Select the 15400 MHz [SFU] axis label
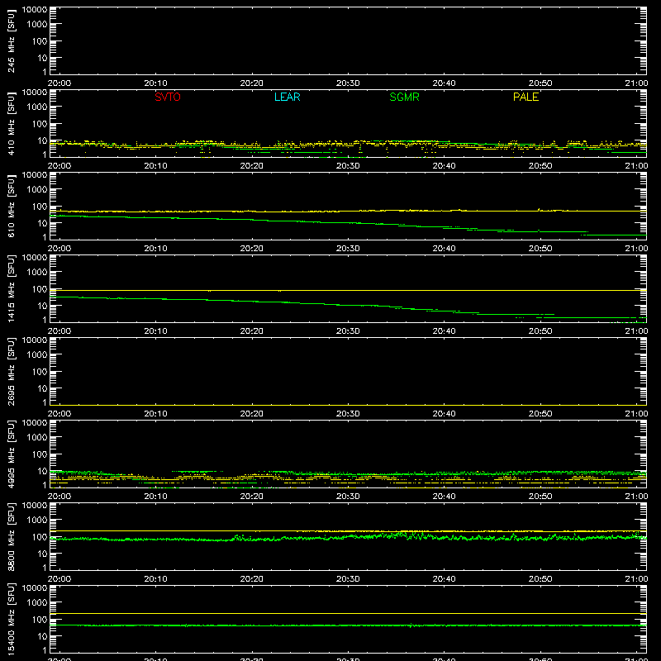The height and width of the screenshot is (661, 661). coord(11,619)
